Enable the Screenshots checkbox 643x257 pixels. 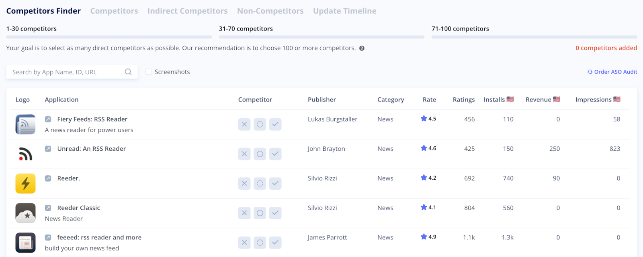tap(148, 72)
